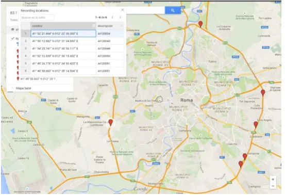Click the red pin near Torre Angela
The width and height of the screenshot is (285, 195).
[x=256, y=124]
